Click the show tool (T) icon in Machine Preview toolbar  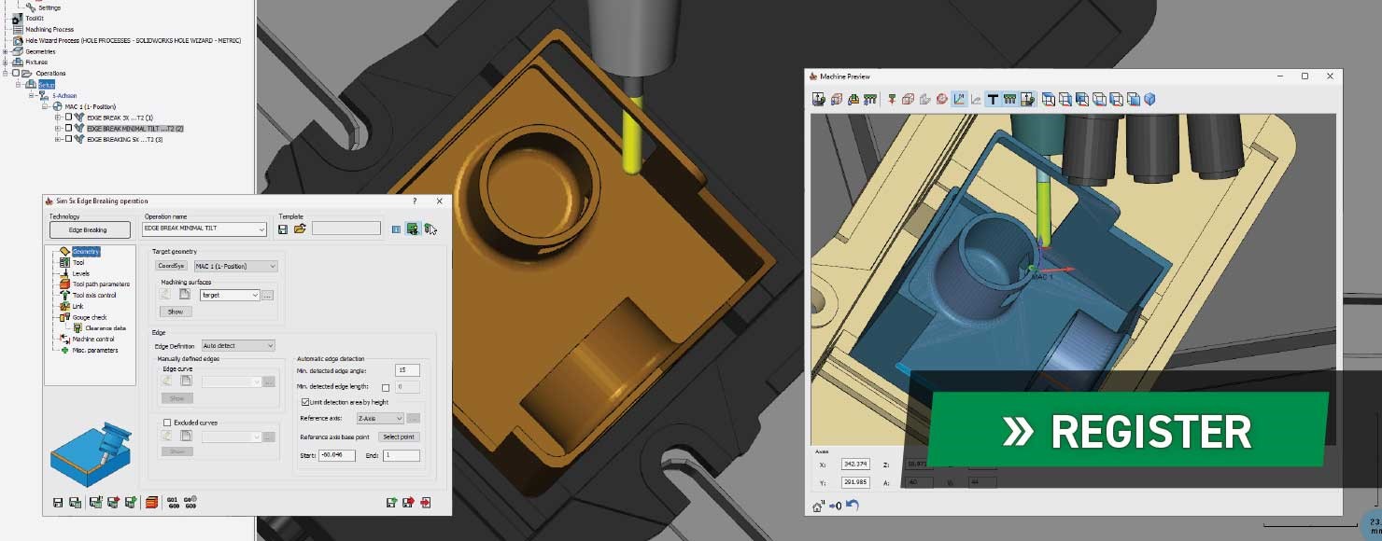click(994, 98)
